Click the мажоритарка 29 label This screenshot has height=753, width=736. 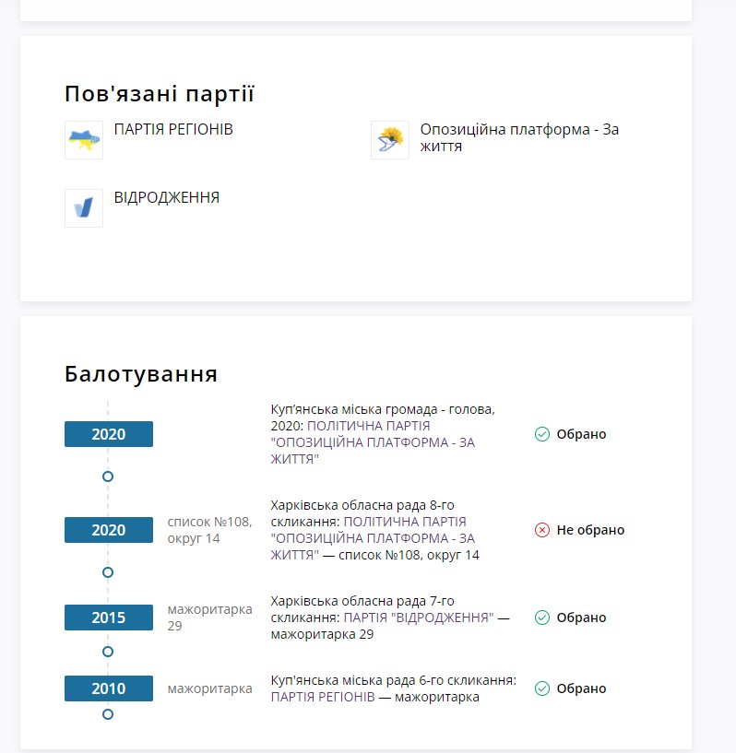pyautogui.click(x=209, y=618)
